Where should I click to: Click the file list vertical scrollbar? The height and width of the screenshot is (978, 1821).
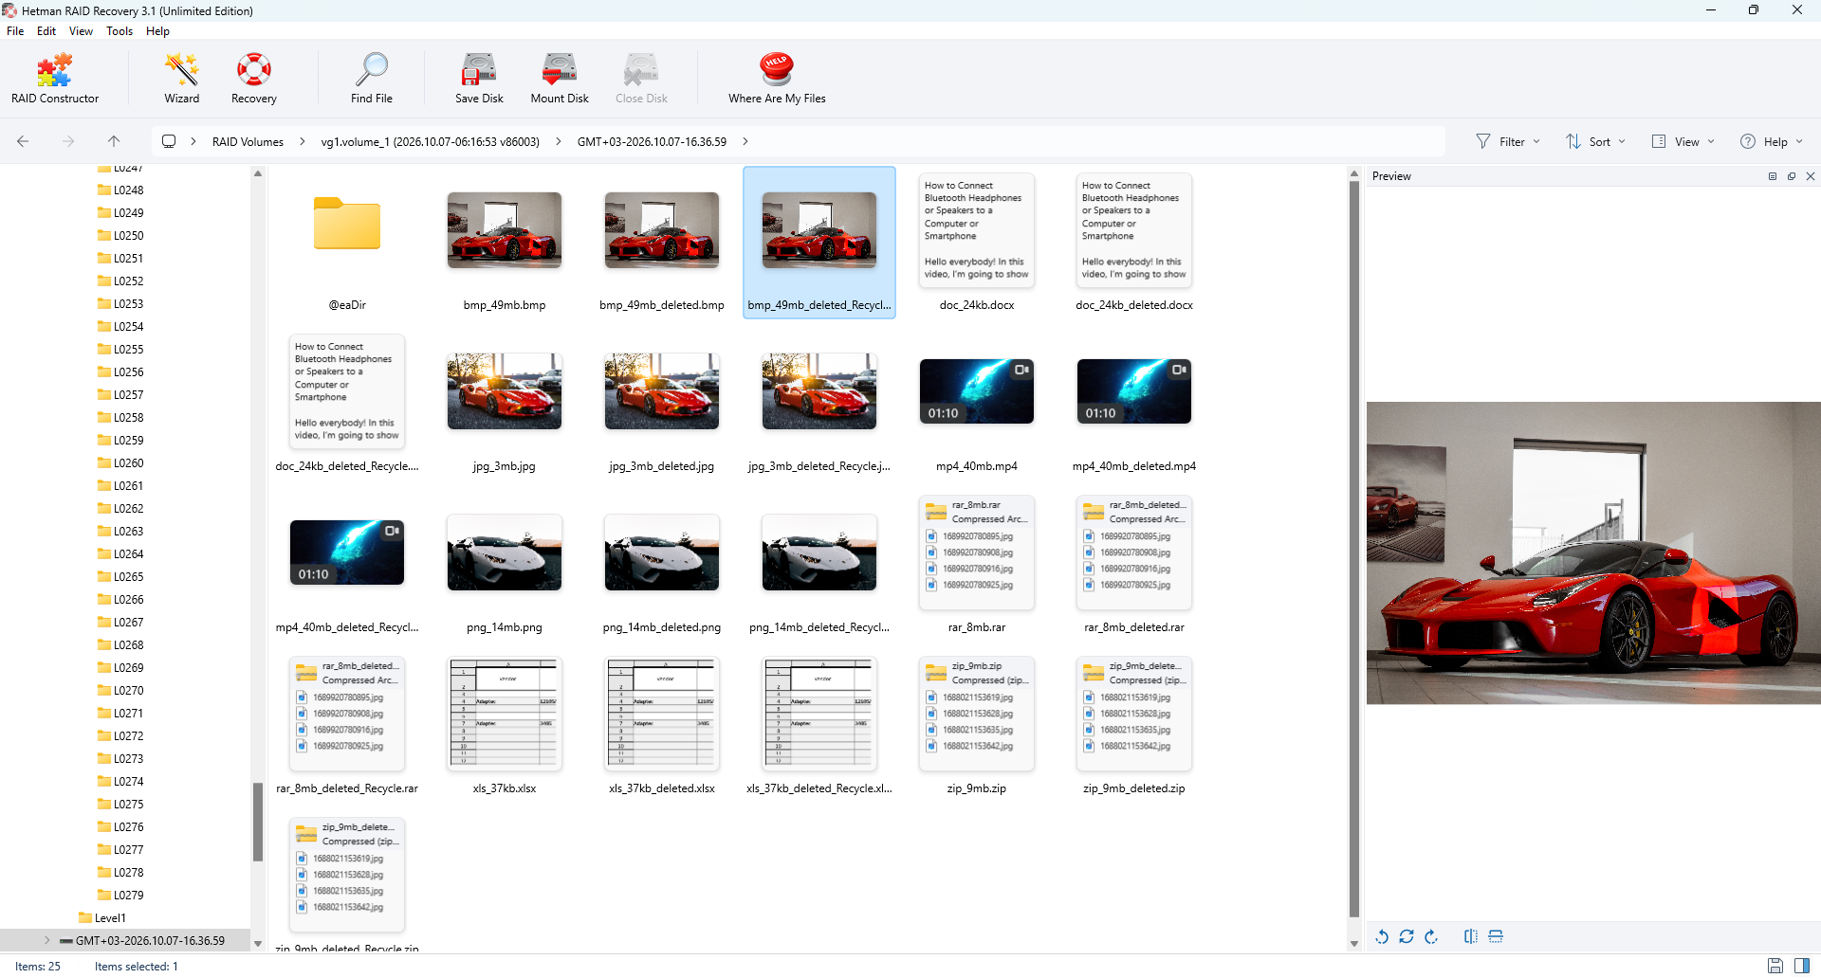(x=1354, y=548)
